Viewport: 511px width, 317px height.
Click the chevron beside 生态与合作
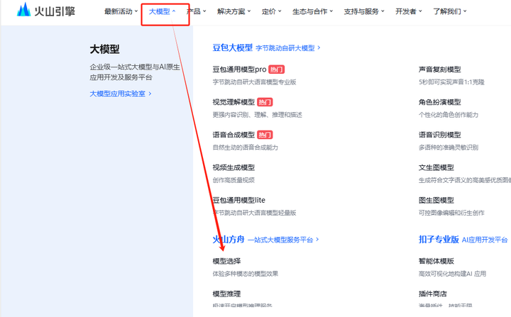pyautogui.click(x=331, y=11)
